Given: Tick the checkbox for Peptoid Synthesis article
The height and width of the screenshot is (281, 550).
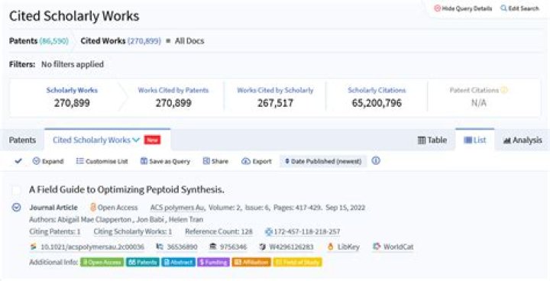Looking at the screenshot, I should [x=16, y=190].
